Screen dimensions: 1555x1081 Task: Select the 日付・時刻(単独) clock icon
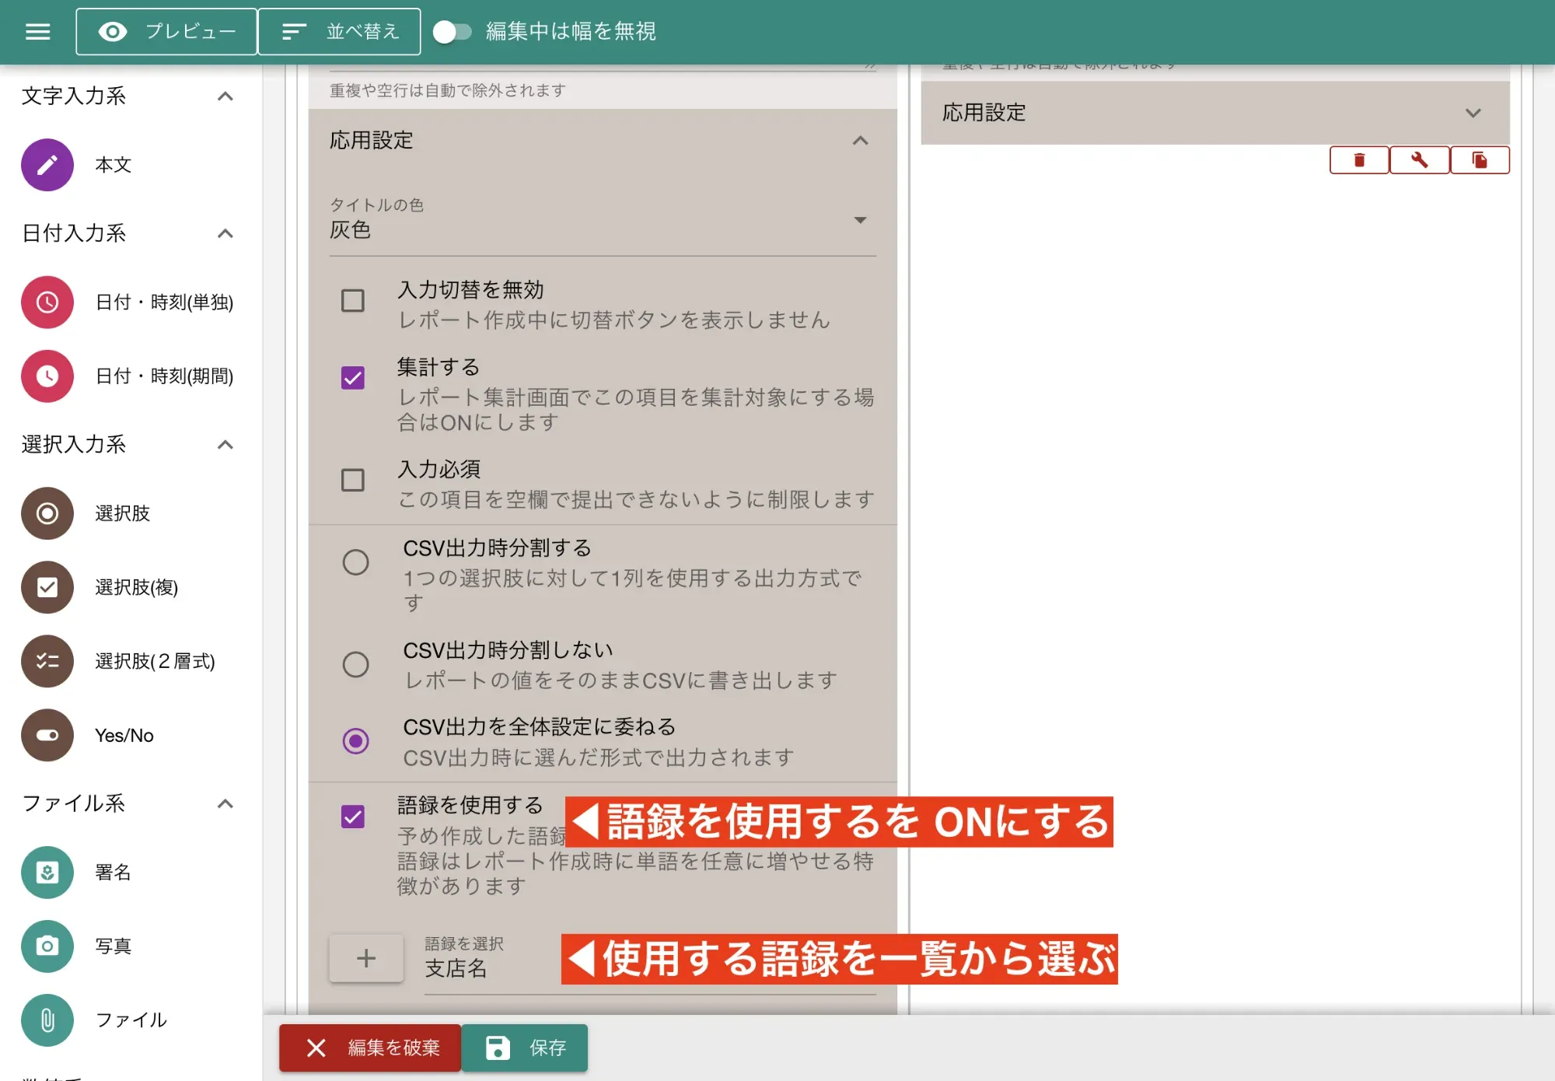[x=47, y=302]
